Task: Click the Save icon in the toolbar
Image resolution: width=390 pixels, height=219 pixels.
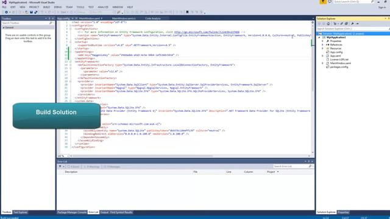Action: [31, 12]
